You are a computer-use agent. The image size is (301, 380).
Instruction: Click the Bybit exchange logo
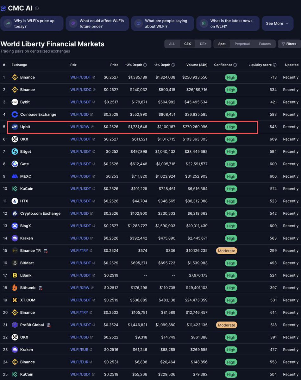point(15,102)
